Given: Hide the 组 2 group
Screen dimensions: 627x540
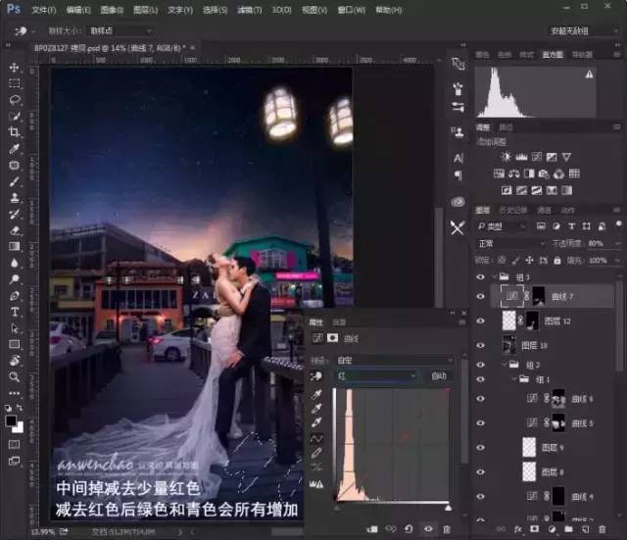Looking at the screenshot, I should (481, 365).
